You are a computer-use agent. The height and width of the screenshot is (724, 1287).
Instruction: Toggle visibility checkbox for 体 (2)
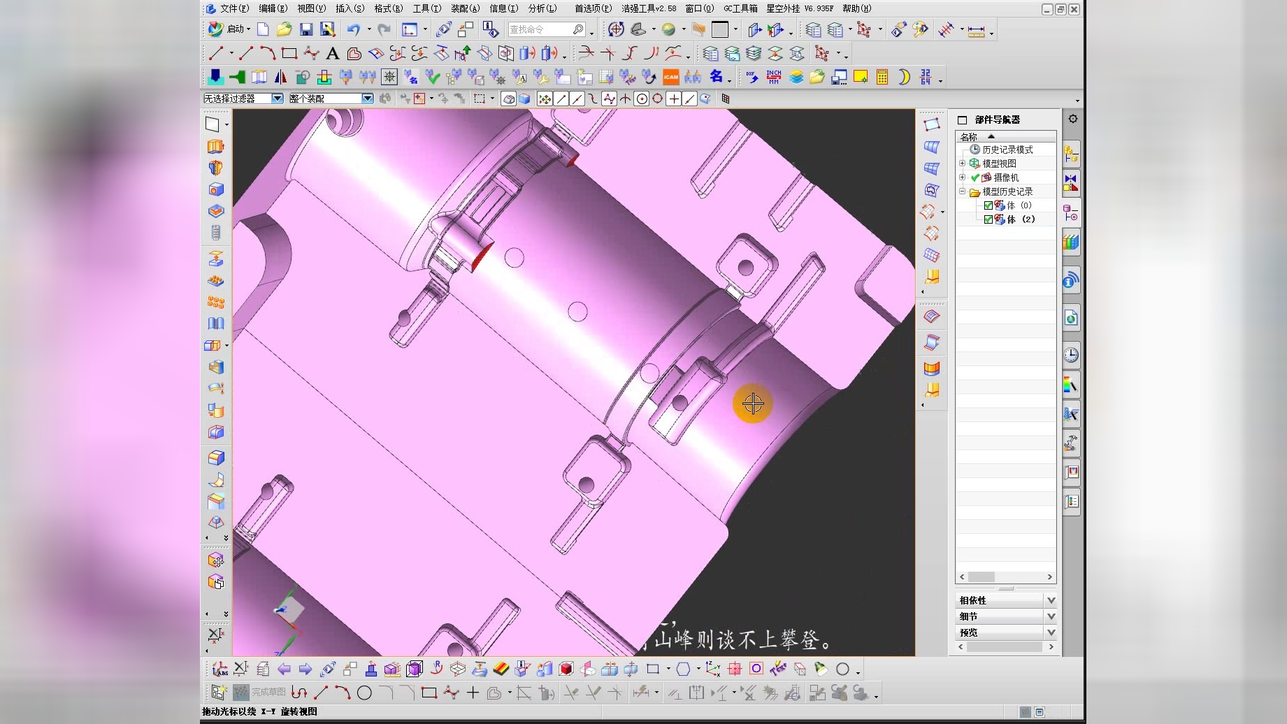pos(988,219)
